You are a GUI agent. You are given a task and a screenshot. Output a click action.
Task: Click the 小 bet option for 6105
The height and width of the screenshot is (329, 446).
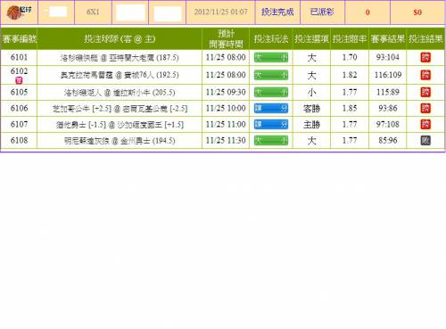tap(311, 93)
